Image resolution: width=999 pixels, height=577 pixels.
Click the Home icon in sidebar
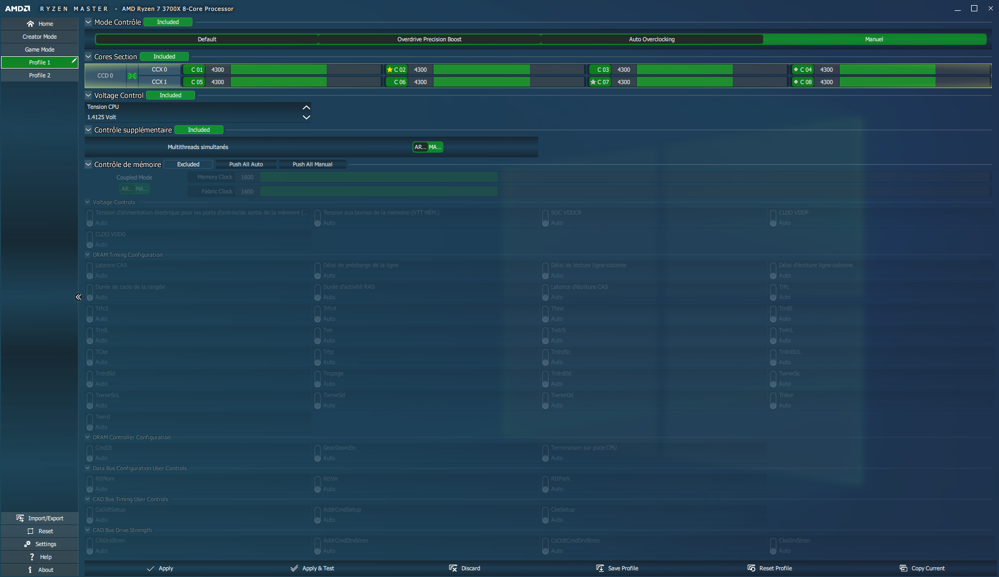click(x=30, y=24)
